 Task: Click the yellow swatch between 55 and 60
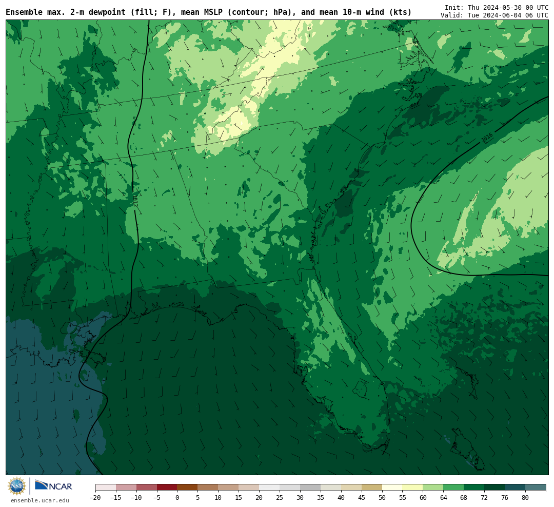click(412, 488)
